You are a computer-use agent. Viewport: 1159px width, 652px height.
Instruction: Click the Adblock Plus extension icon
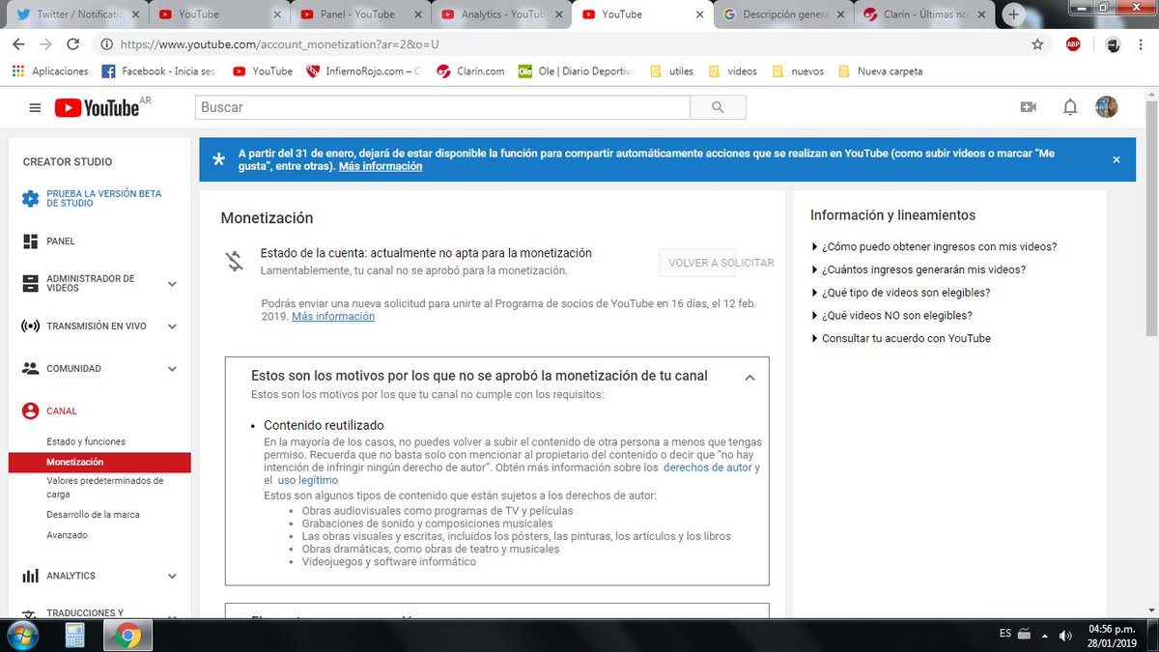point(1073,44)
